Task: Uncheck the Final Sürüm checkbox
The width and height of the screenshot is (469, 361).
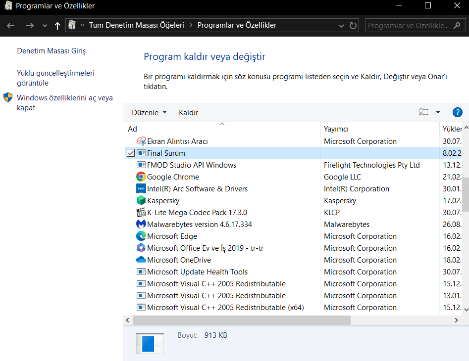Action: [x=131, y=153]
